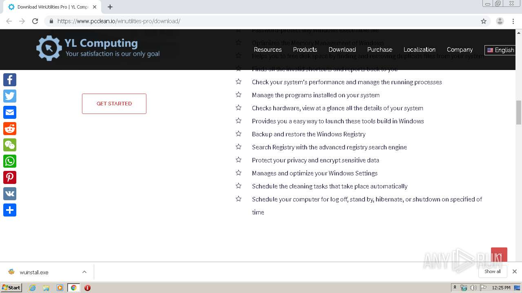
Task: View site security lock info
Action: pyautogui.click(x=51, y=21)
